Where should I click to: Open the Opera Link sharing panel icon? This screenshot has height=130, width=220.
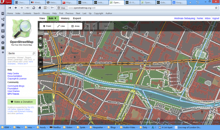(3, 19)
